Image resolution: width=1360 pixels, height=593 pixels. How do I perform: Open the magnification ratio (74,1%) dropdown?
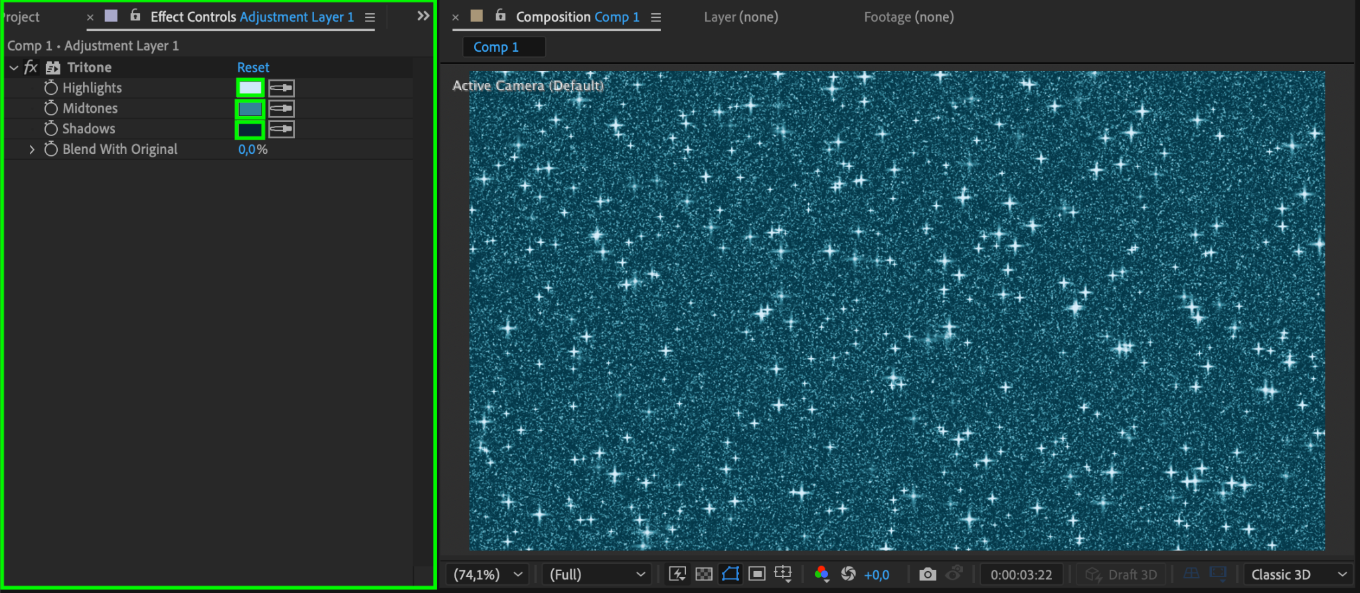(x=488, y=574)
